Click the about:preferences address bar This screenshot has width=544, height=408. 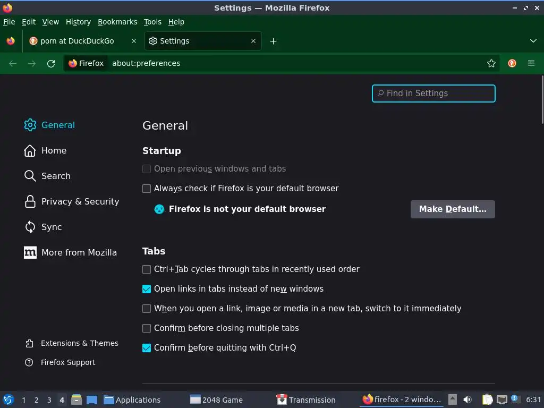tap(296, 63)
